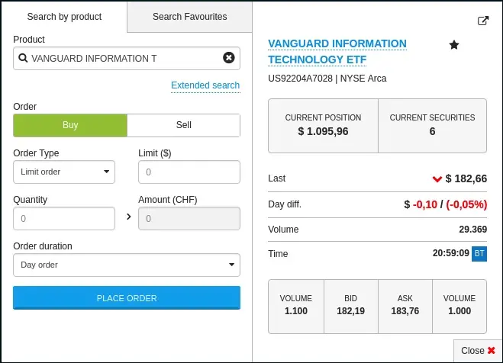Click the arrow between Quantity and Amount
Viewport: 503px width, 363px height.
click(x=129, y=217)
